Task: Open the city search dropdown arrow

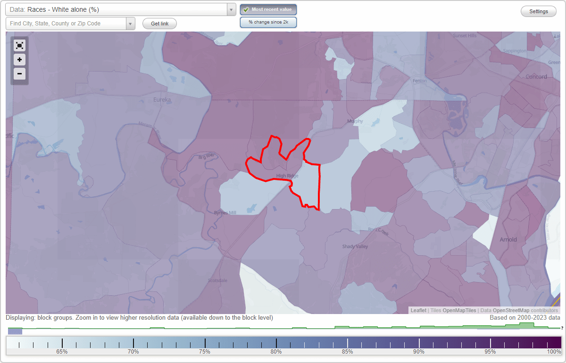Action: click(131, 23)
